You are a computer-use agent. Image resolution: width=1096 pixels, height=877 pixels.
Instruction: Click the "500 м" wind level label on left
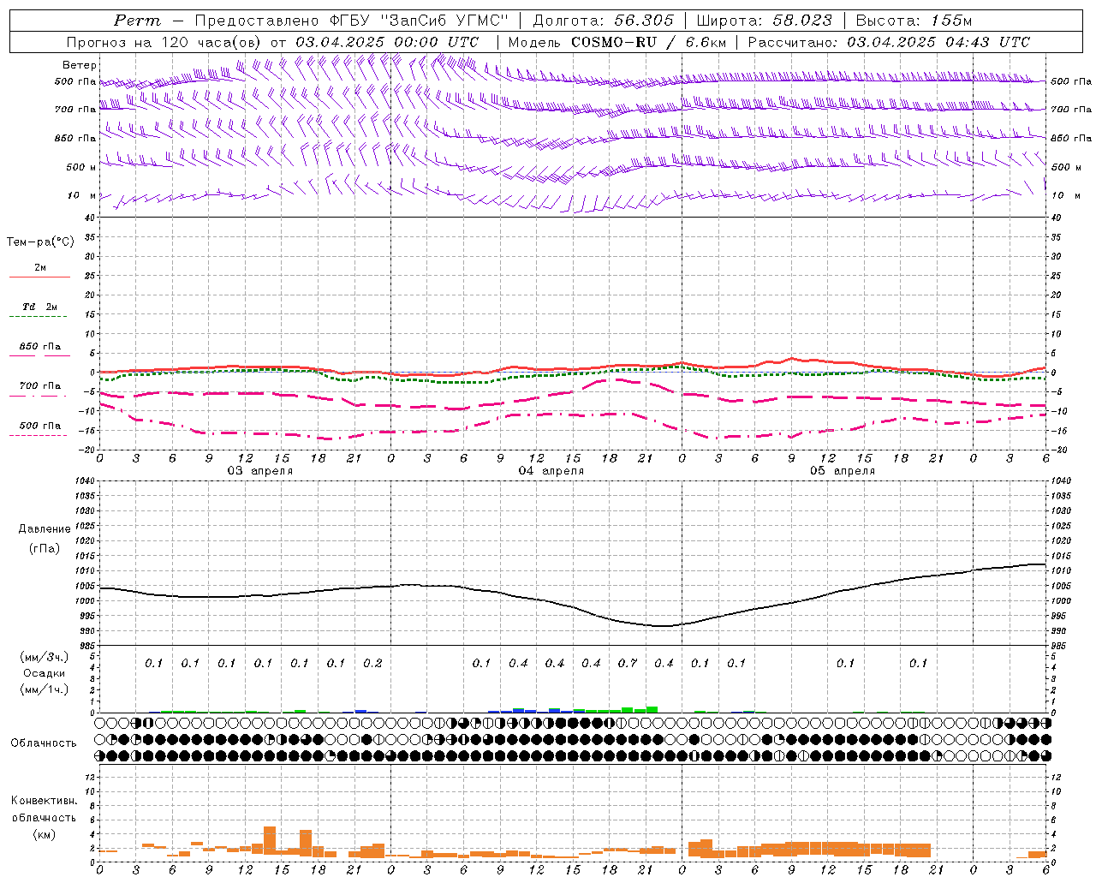point(80,167)
